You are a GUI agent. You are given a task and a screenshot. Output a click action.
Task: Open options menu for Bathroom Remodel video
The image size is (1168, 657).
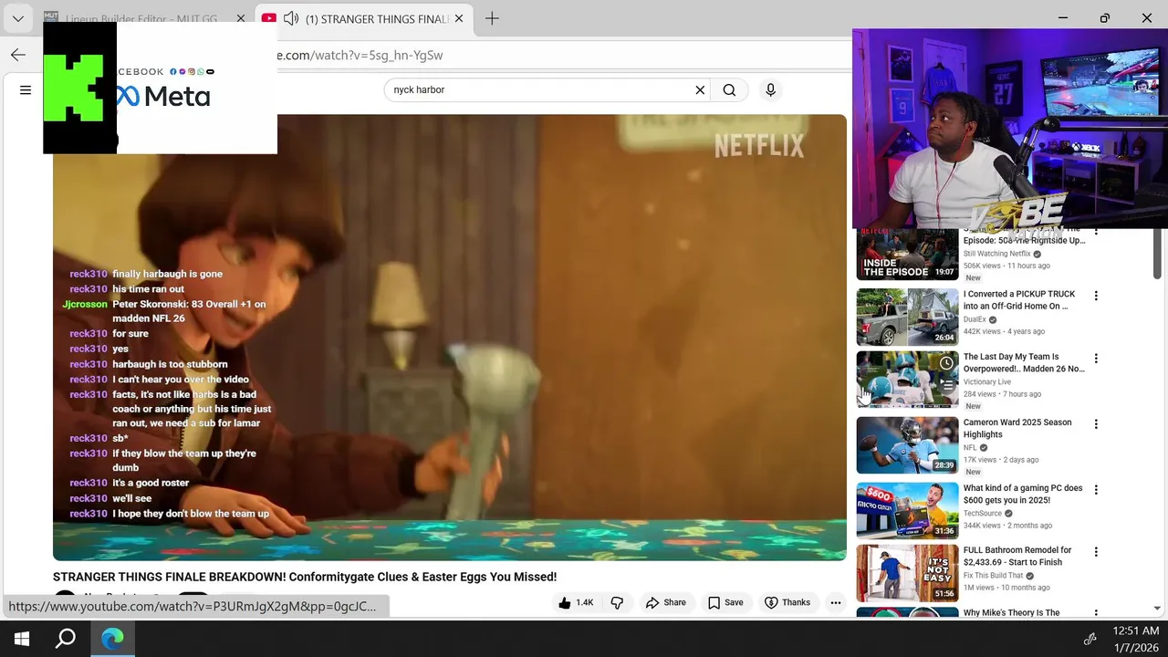click(1096, 552)
